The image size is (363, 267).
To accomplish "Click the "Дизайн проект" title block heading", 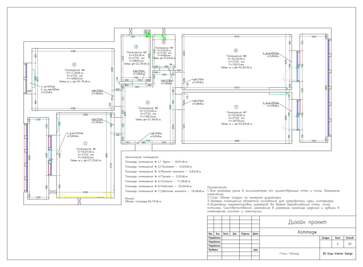I will tap(308, 222).
